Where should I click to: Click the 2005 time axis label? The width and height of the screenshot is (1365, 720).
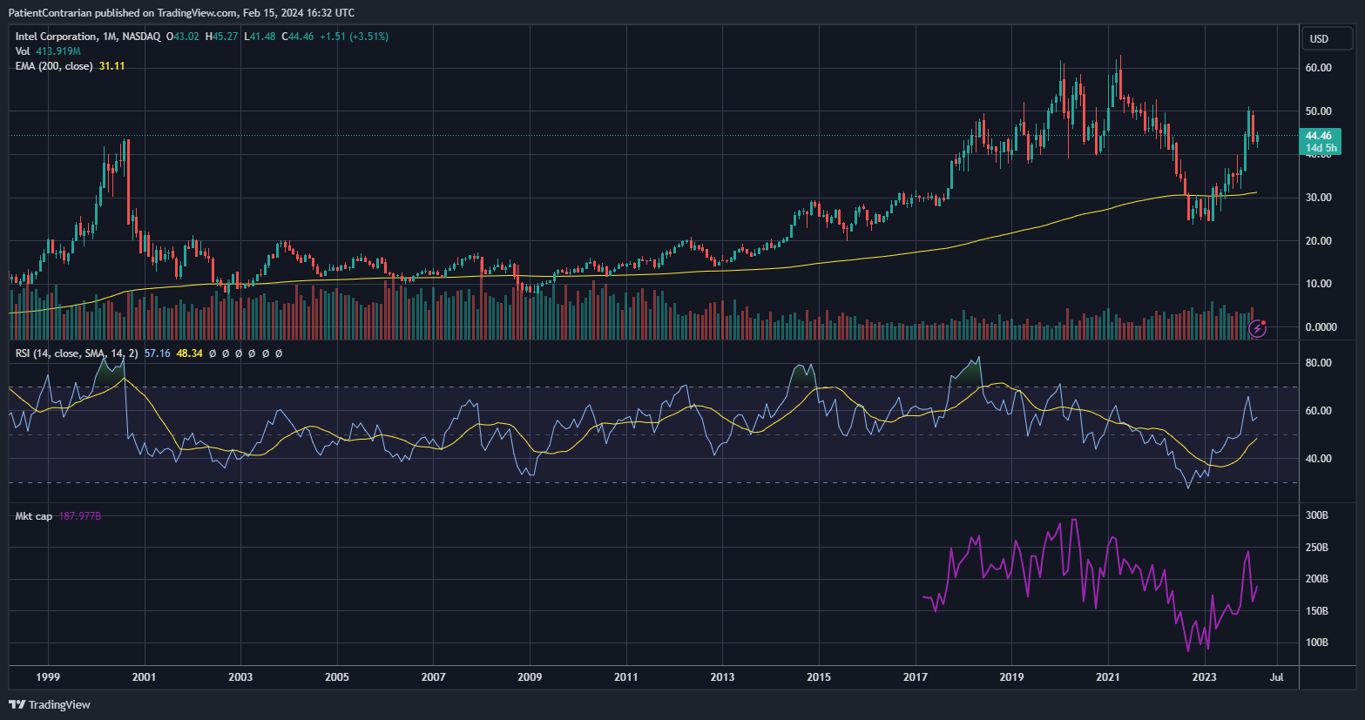pyautogui.click(x=337, y=677)
